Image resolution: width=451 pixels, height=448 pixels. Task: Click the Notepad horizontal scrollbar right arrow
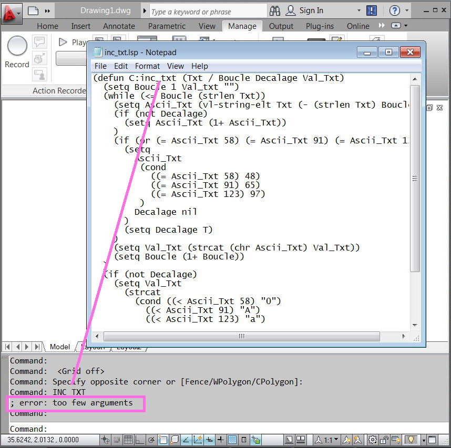[404, 336]
